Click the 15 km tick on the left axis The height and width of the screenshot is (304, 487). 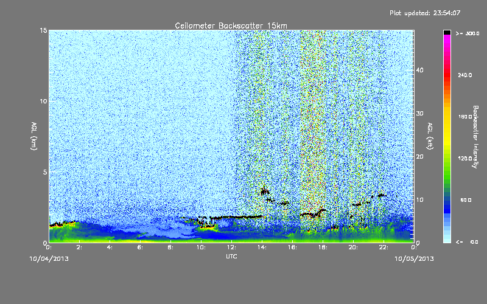(43, 30)
